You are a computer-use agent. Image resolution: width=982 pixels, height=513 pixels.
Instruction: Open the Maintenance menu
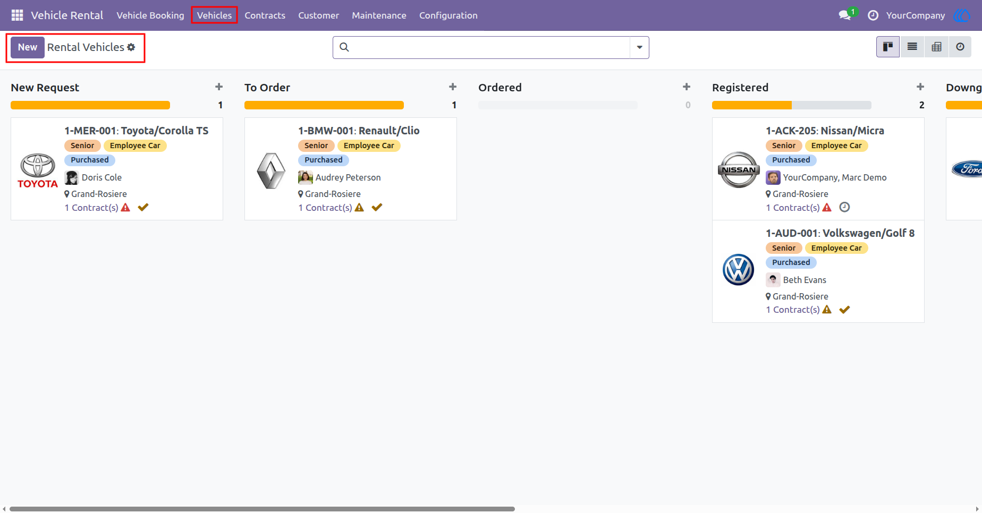click(x=379, y=15)
